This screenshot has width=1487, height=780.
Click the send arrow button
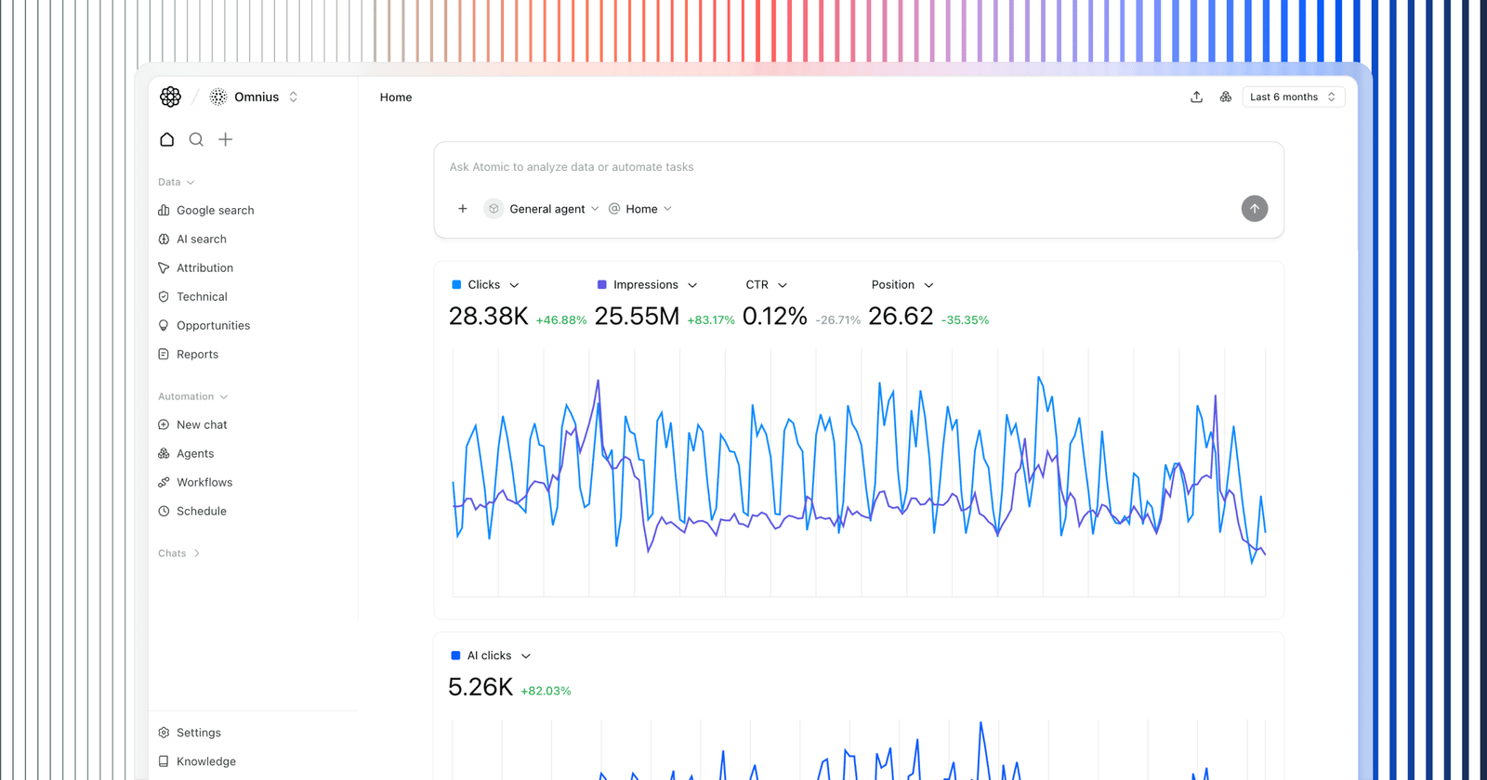click(x=1255, y=209)
